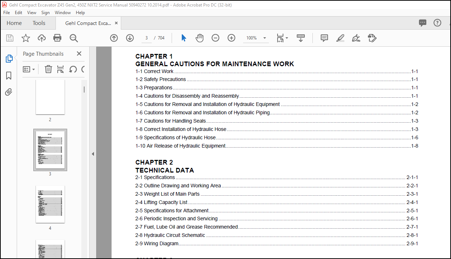Click '1-9 Specifications of Hydraulic Hose'
Viewport: 451px width, 259px height.
pos(276,137)
